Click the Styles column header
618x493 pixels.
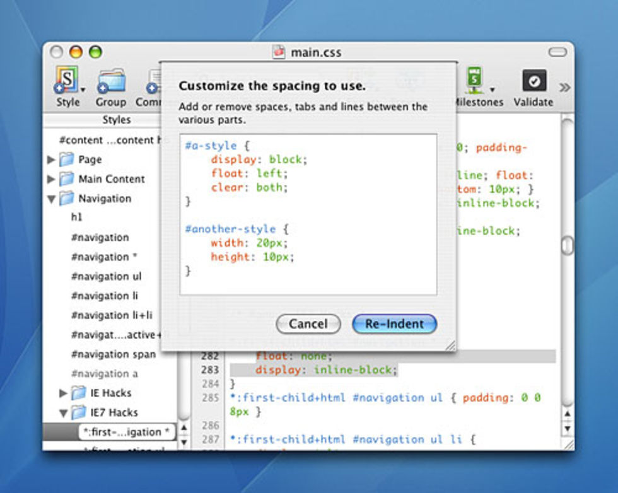click(x=116, y=119)
